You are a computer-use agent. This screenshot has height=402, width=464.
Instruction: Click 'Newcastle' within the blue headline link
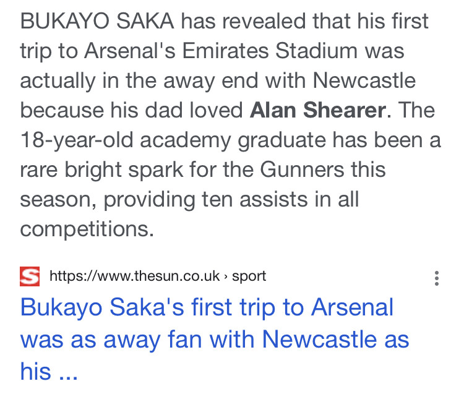coord(320,339)
